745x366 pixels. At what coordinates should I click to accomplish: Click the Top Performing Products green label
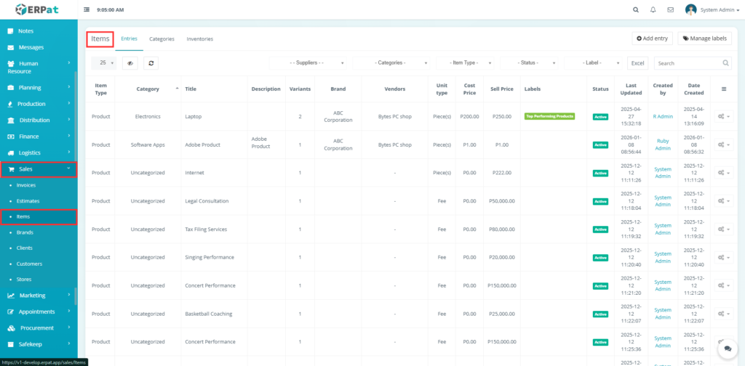(x=549, y=116)
